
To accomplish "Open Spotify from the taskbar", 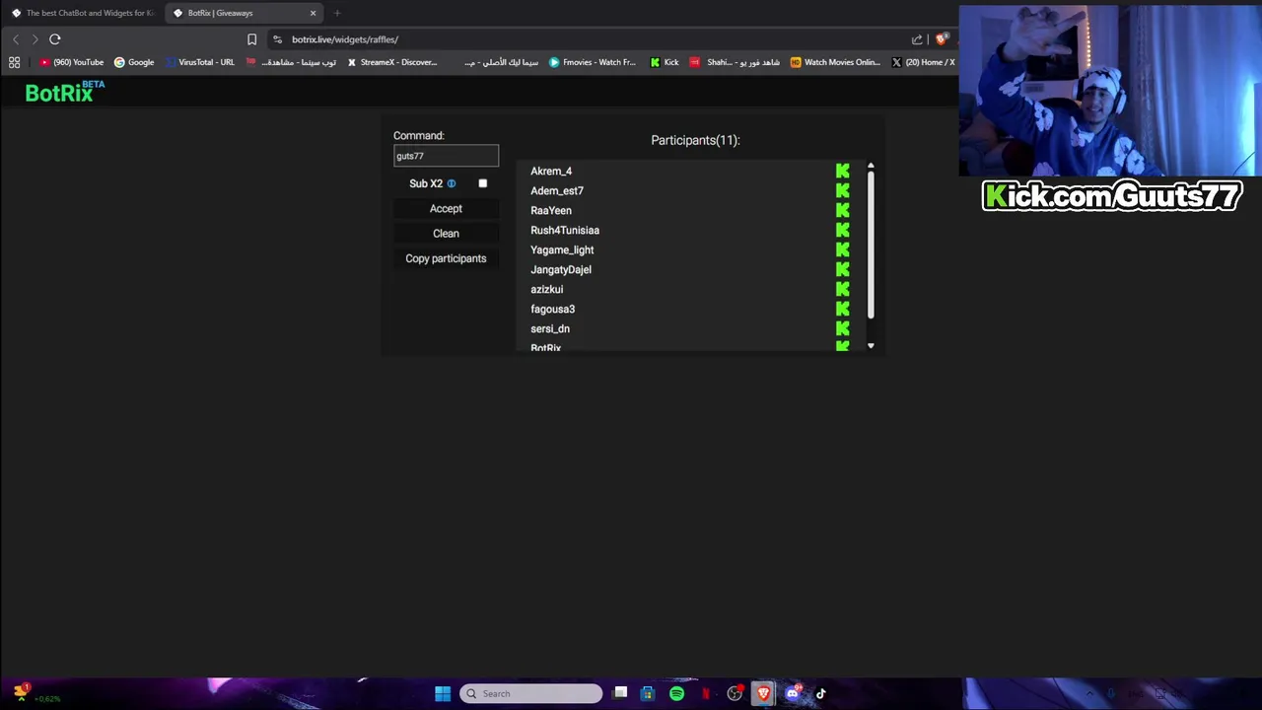I will 676,693.
